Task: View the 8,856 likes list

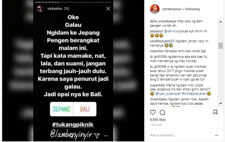Action: 158,120
